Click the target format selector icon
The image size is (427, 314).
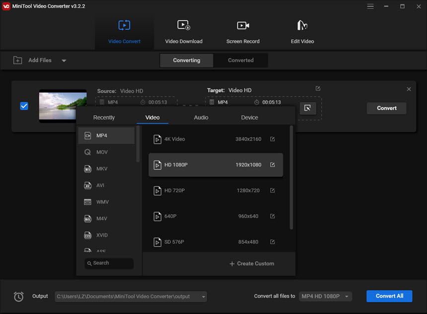click(x=308, y=108)
